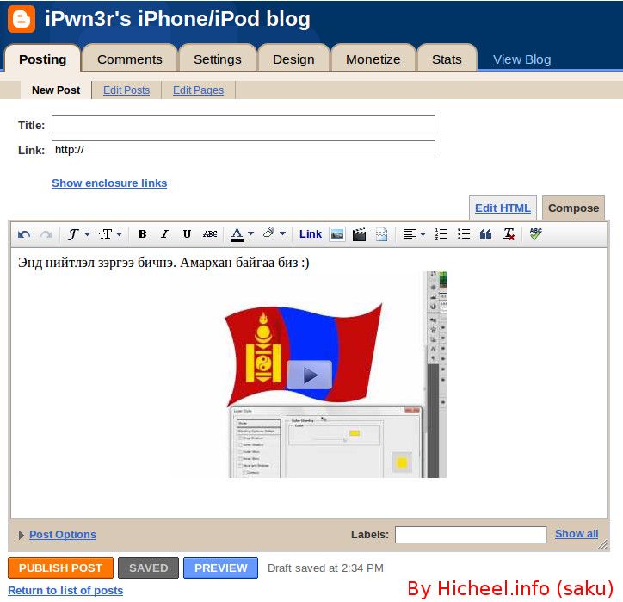Create a numbered list

441,234
